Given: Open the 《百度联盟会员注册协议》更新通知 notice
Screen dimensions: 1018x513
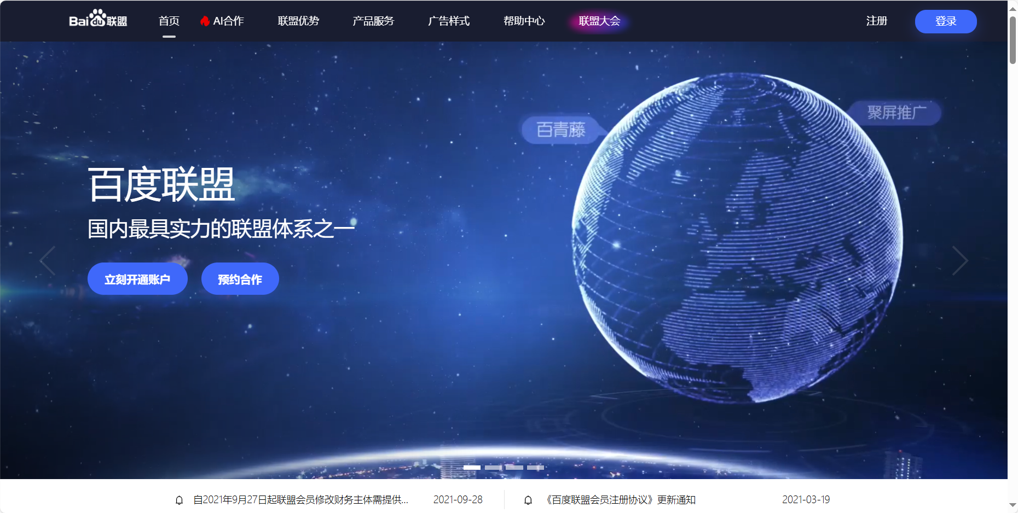Looking at the screenshot, I should pyautogui.click(x=621, y=500).
